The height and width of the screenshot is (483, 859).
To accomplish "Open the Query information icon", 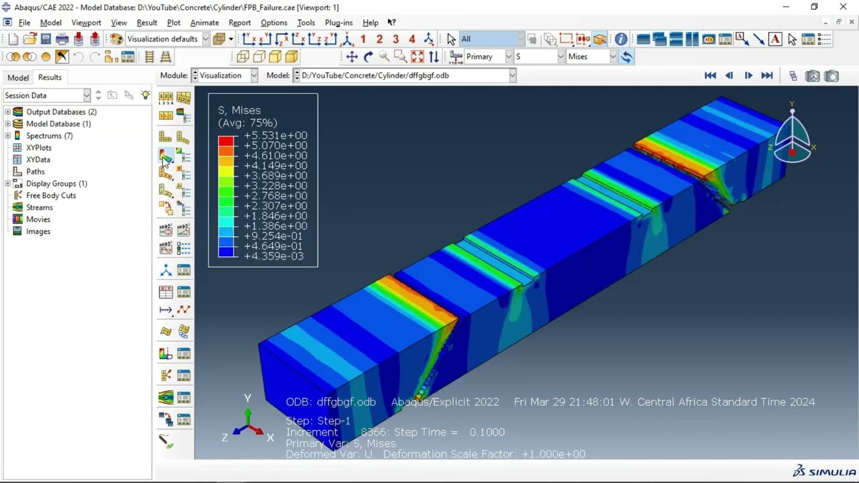I will (x=621, y=39).
